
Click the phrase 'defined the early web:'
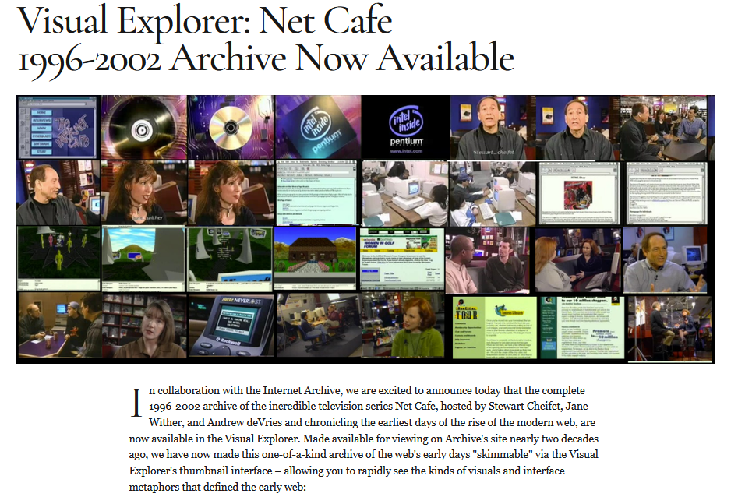(x=255, y=487)
